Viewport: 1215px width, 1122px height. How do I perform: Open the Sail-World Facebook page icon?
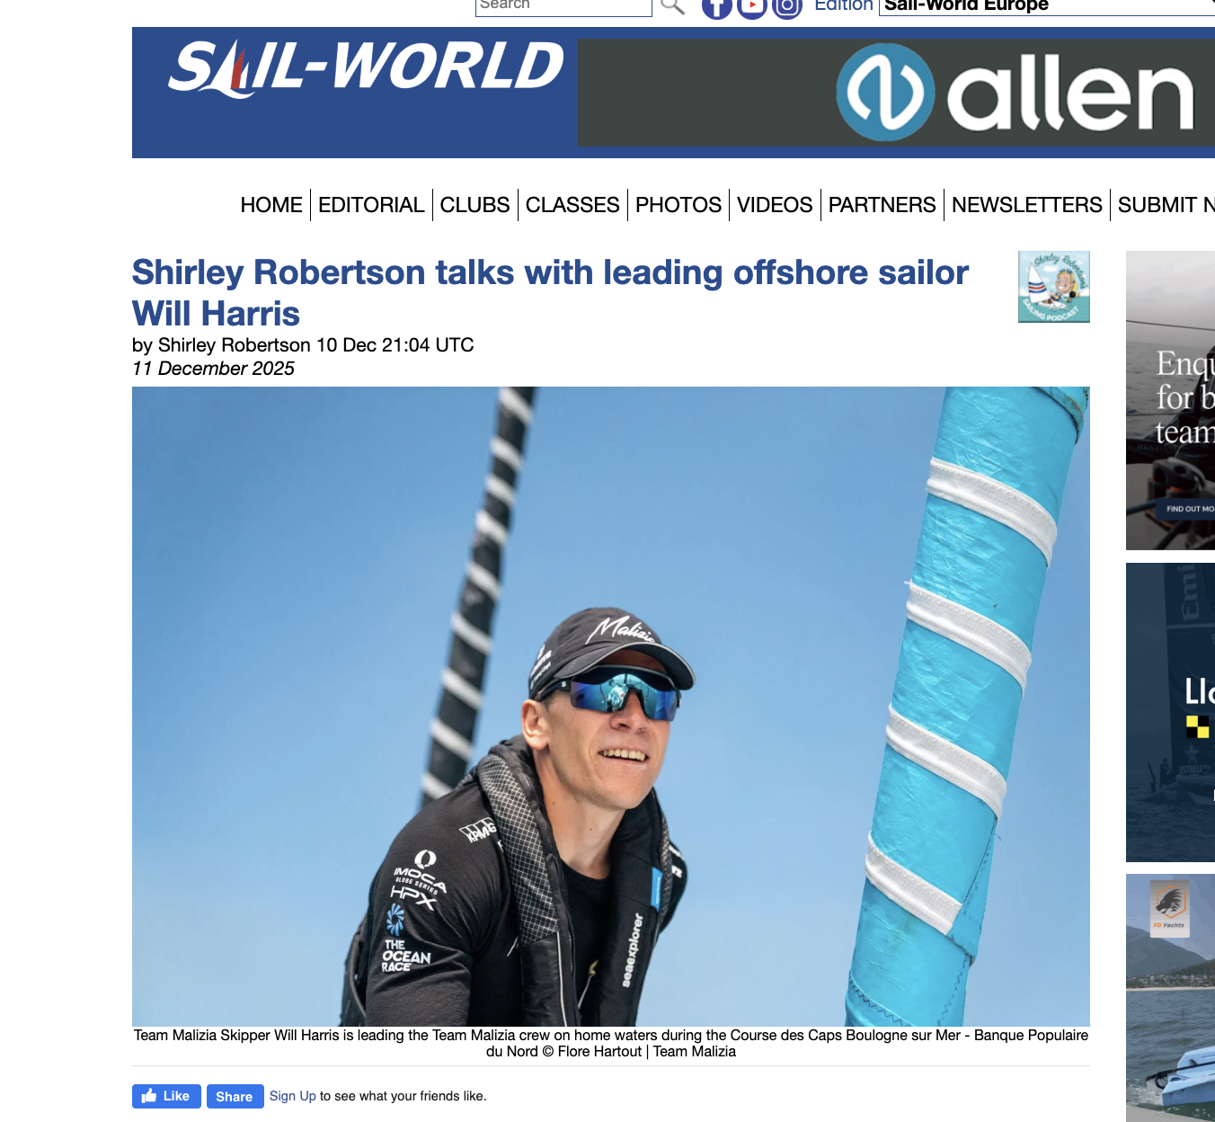coord(716,7)
